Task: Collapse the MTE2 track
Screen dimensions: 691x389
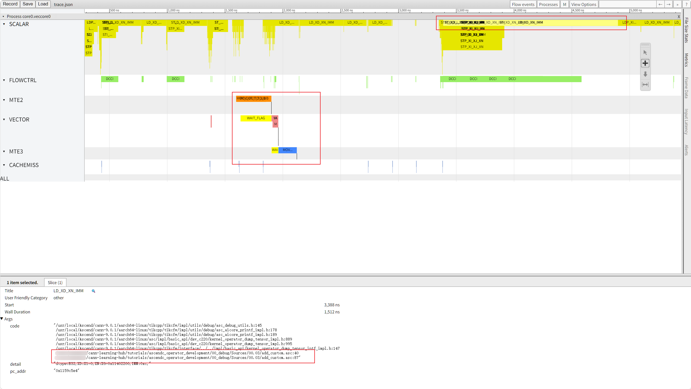Action: click(4, 100)
